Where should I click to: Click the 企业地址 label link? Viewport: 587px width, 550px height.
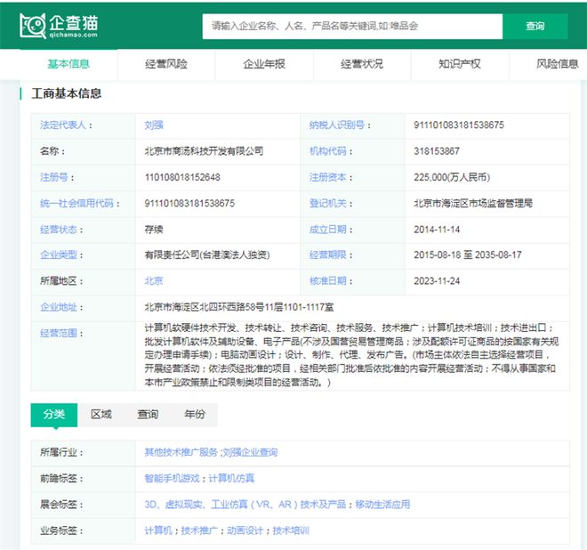(59, 307)
